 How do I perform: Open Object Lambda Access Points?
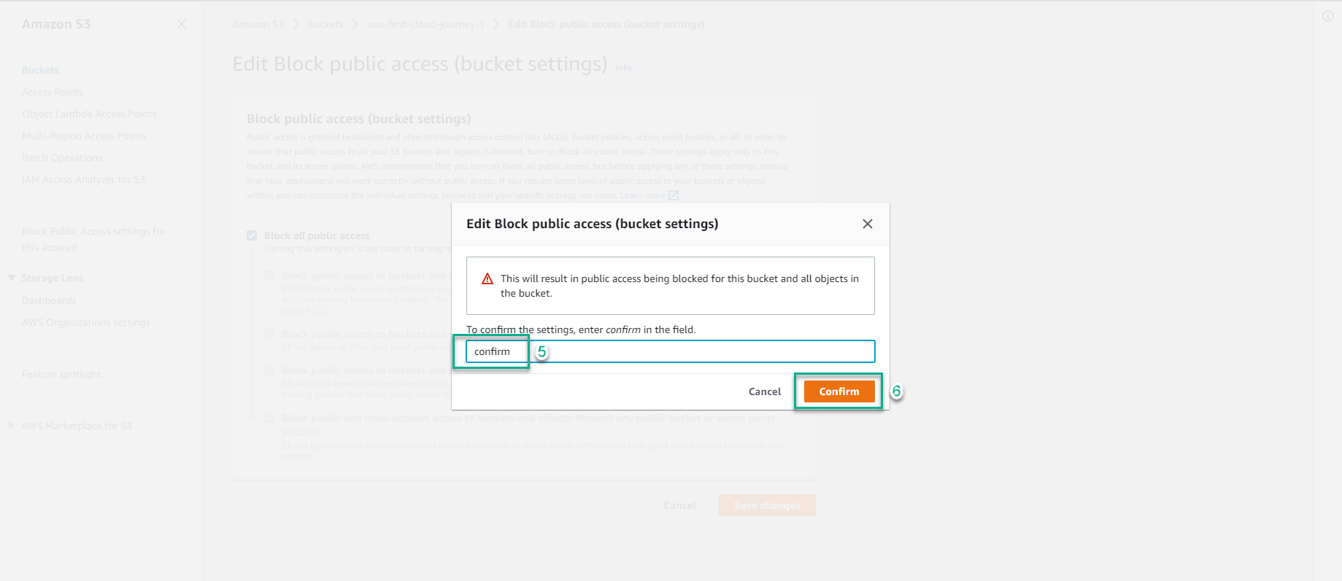89,114
